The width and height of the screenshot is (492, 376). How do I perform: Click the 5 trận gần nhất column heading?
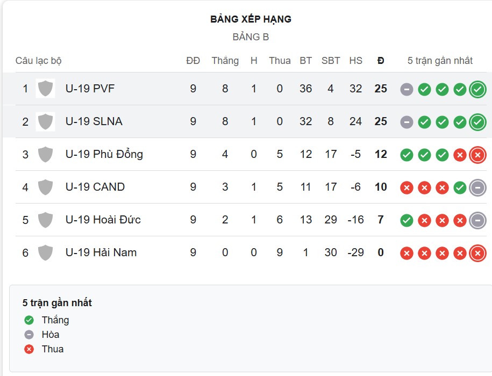pyautogui.click(x=440, y=61)
